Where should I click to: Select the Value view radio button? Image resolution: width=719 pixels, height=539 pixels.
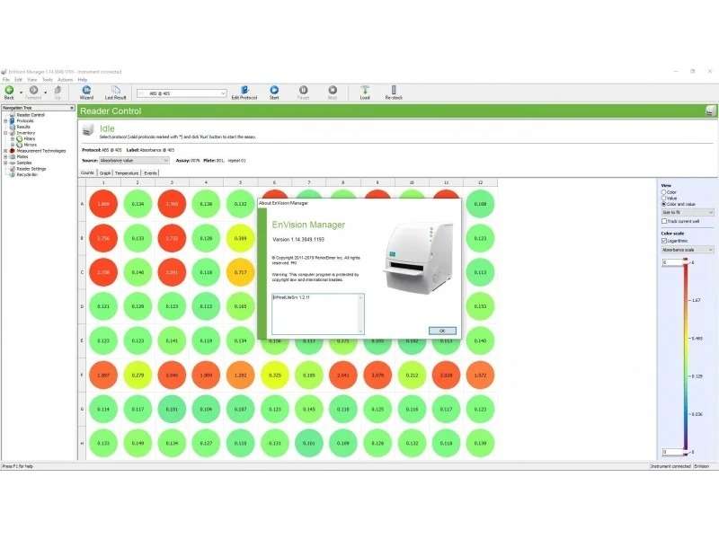pyautogui.click(x=663, y=199)
